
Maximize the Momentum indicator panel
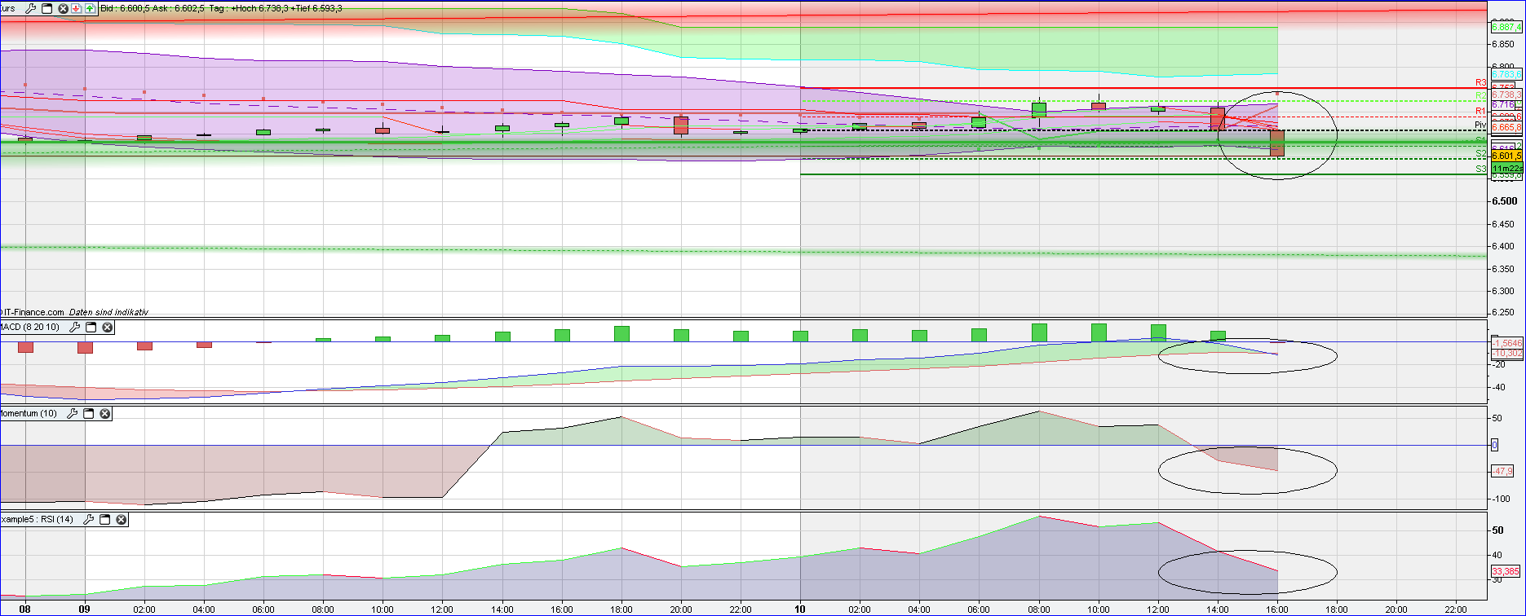pyautogui.click(x=89, y=413)
